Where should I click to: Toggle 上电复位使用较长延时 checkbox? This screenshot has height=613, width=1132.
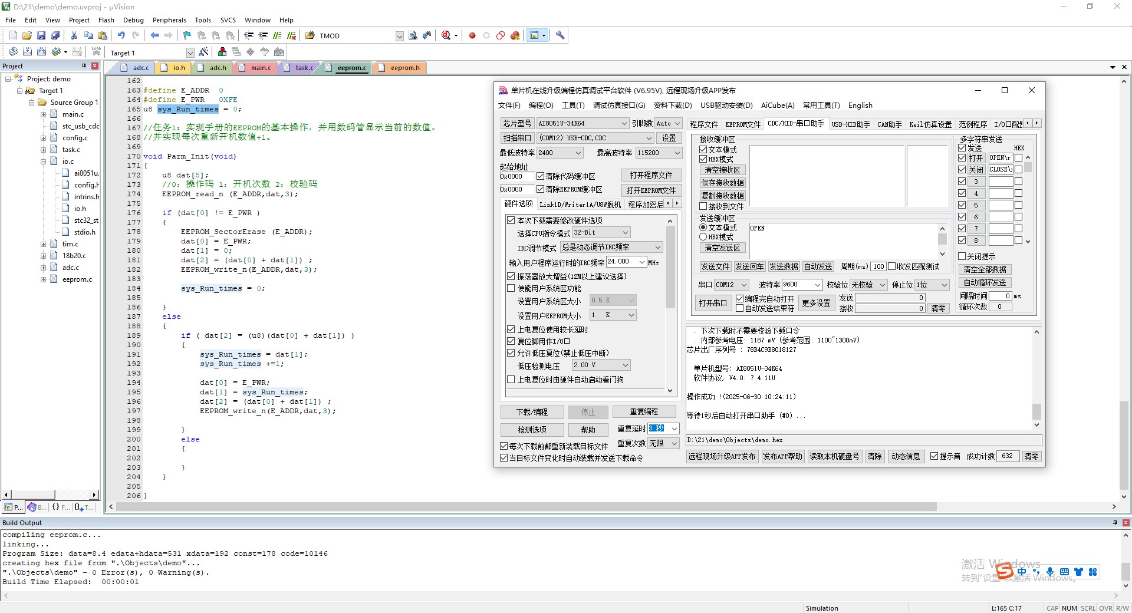pyautogui.click(x=511, y=329)
